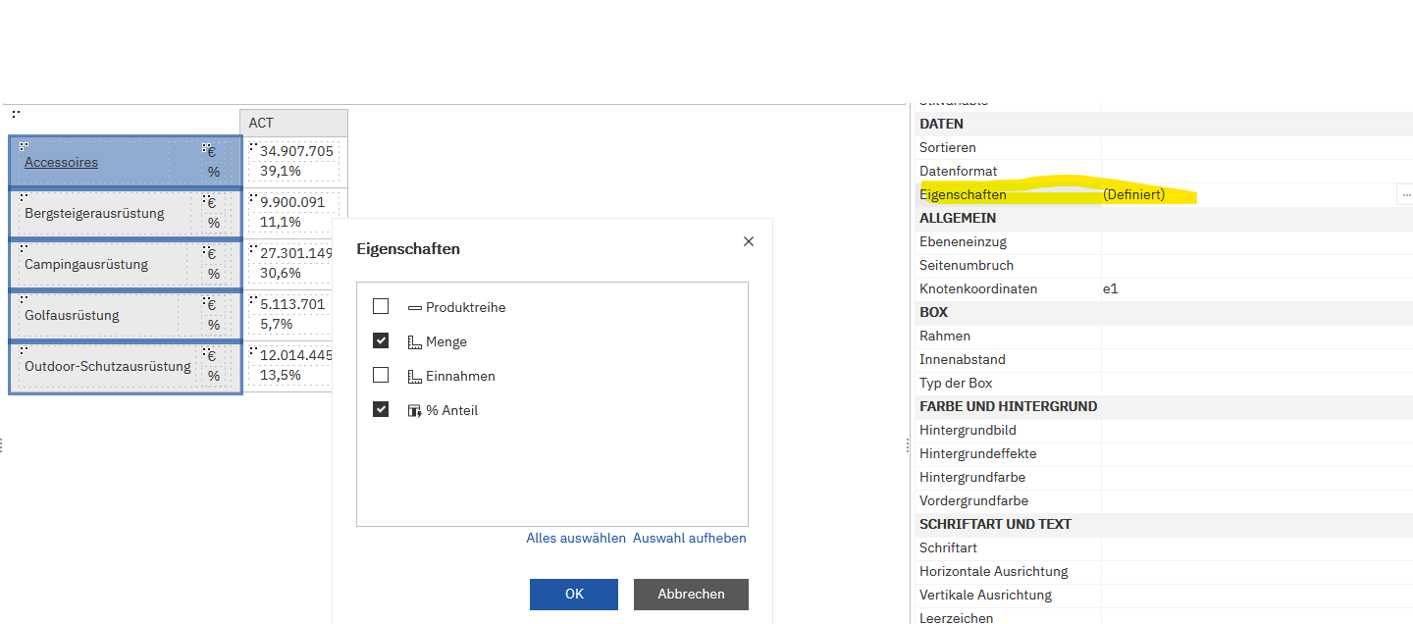The height and width of the screenshot is (624, 1413).
Task: Open ellipsis button for Eigenschaften property
Action: coord(1405,195)
